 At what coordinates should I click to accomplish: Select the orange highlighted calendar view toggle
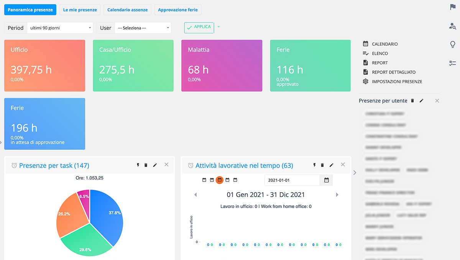(x=220, y=180)
